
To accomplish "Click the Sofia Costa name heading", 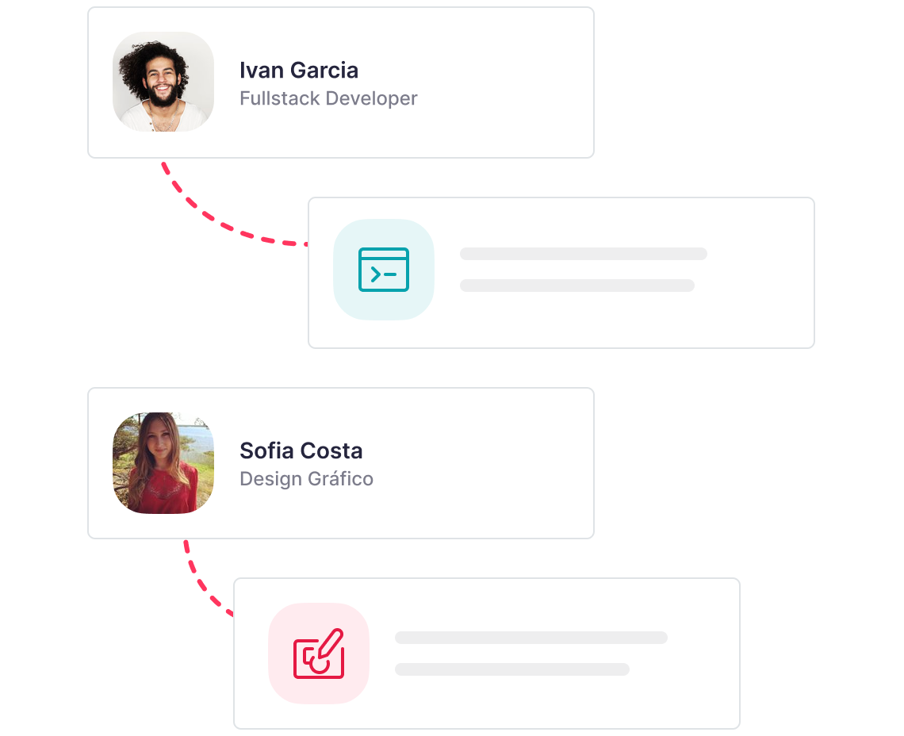I will [301, 450].
